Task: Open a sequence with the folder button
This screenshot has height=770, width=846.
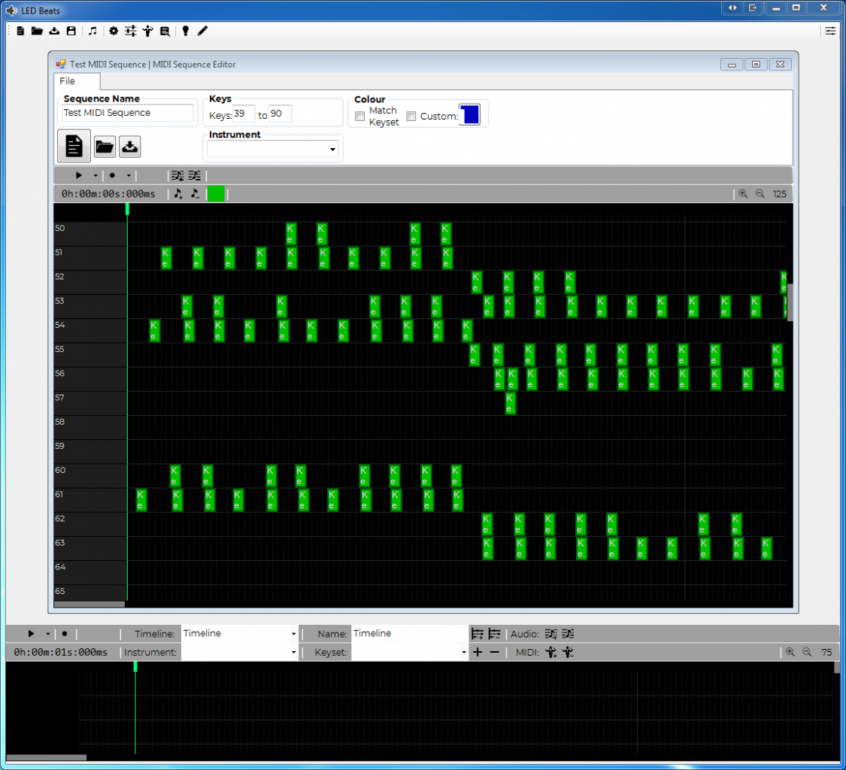Action: pos(104,147)
